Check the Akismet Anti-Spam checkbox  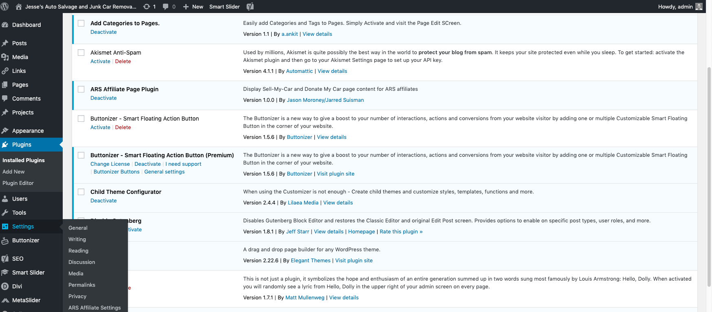pyautogui.click(x=81, y=53)
